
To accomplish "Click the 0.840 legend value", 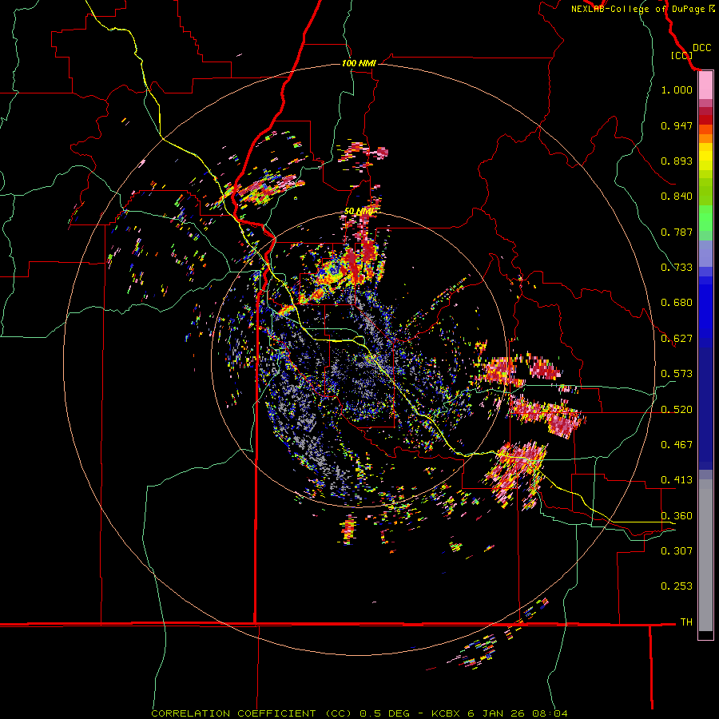I will tap(677, 197).
